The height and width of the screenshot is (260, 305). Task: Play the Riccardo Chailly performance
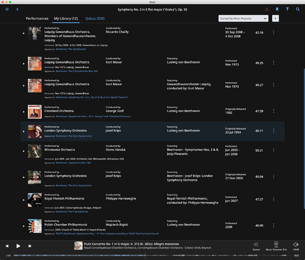pos(24,33)
